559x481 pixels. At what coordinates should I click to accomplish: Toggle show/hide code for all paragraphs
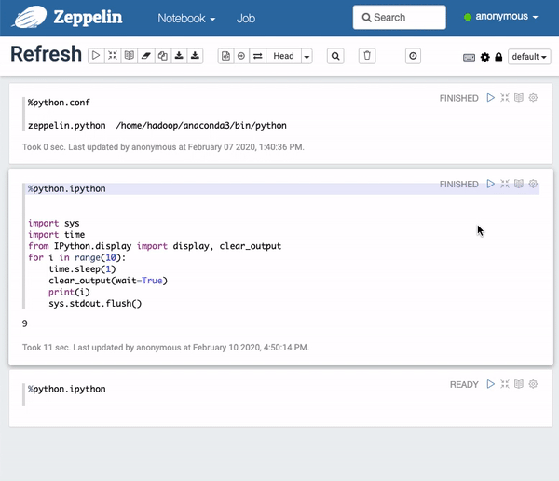pyautogui.click(x=113, y=56)
